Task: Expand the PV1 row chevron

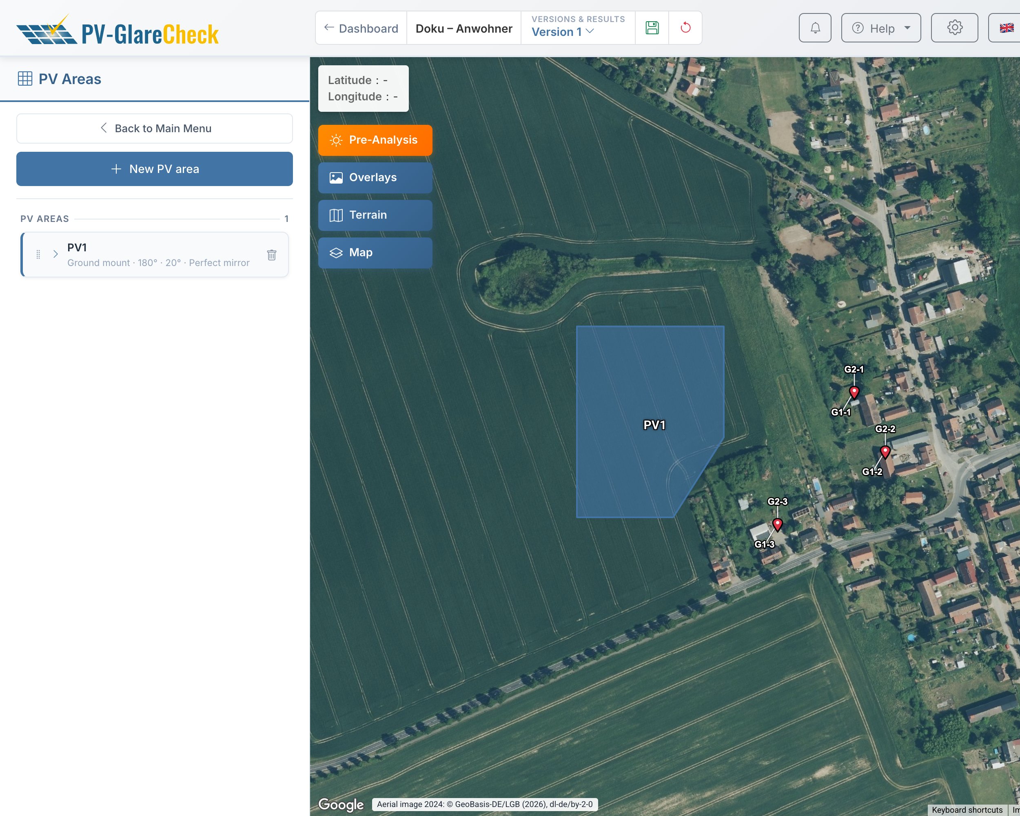Action: pos(55,254)
